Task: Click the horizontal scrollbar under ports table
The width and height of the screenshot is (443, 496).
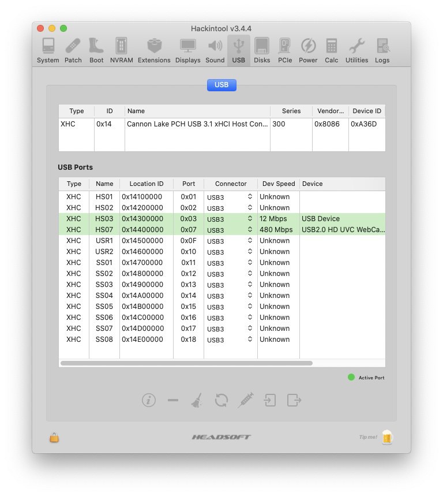Action: [x=186, y=363]
